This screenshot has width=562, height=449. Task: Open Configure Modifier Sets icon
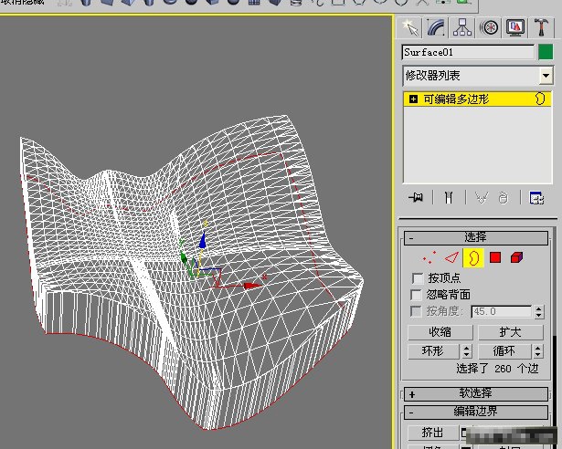536,198
